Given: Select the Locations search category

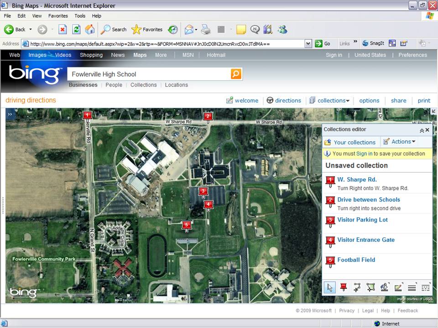Looking at the screenshot, I should tap(177, 85).
